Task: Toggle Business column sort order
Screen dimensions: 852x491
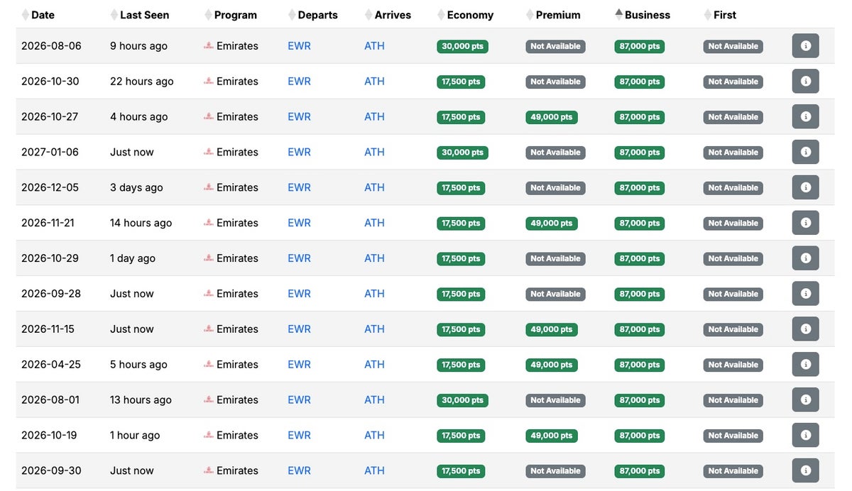Action: click(647, 15)
